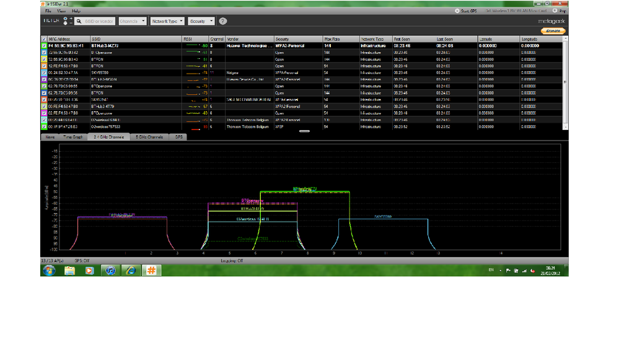Viewport: 619px width, 348px height.
Task: Click the network table vertical scrollbar
Action: tap(565, 83)
